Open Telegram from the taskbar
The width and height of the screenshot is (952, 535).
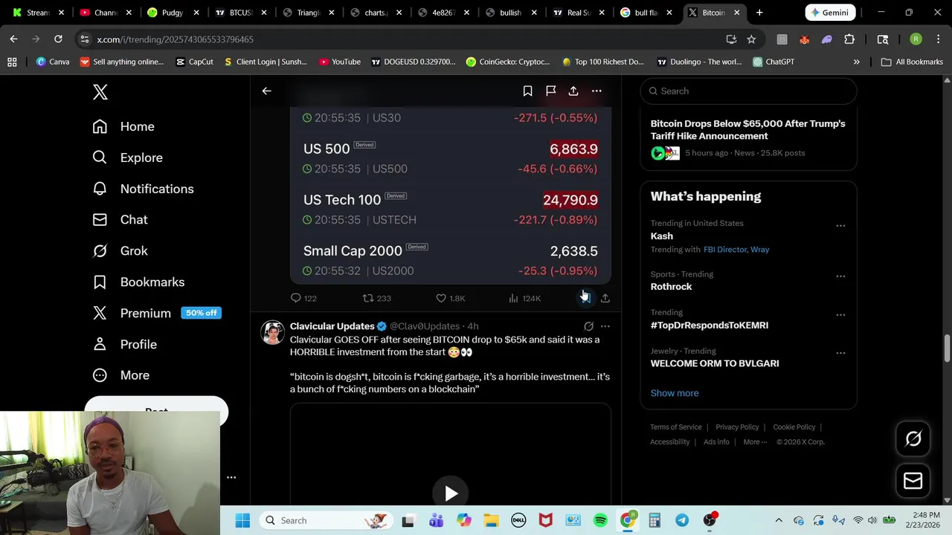pyautogui.click(x=682, y=521)
